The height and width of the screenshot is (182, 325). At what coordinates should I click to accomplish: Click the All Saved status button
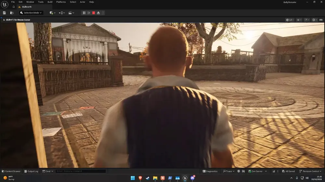click(288, 171)
